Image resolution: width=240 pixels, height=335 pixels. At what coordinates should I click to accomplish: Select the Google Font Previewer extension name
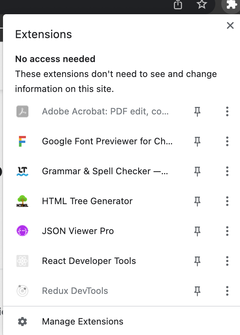(x=108, y=141)
